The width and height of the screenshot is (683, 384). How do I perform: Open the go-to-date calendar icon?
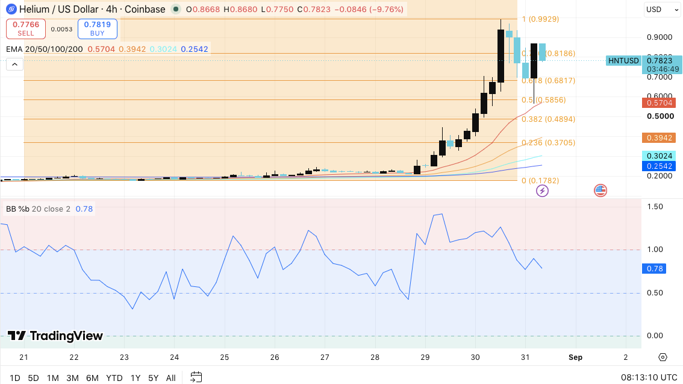196,377
